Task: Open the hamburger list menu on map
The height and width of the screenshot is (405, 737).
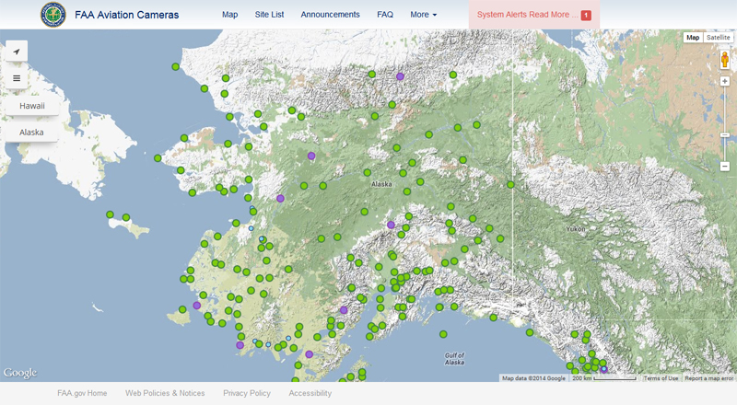Action: point(17,78)
